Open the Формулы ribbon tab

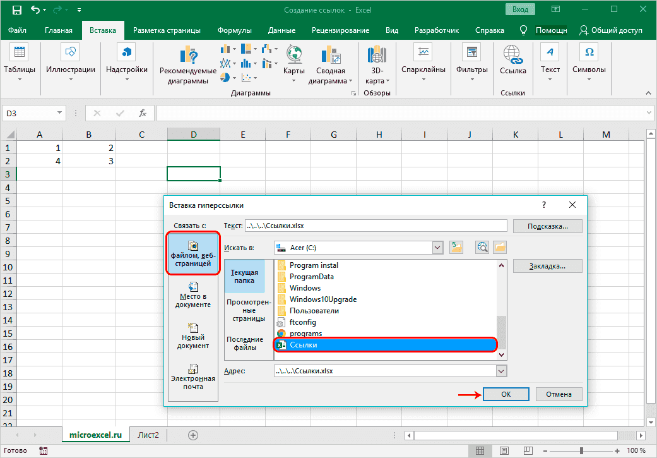coord(234,30)
